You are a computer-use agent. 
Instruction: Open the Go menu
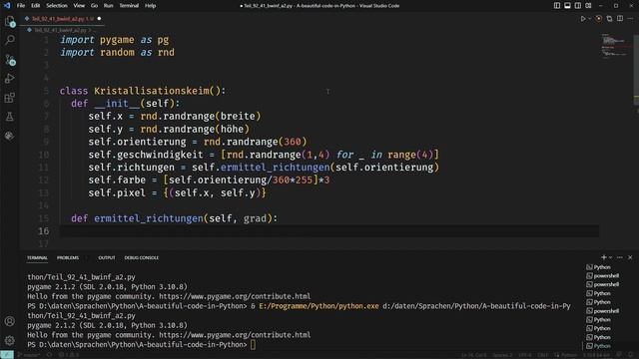pyautogui.click(x=94, y=6)
